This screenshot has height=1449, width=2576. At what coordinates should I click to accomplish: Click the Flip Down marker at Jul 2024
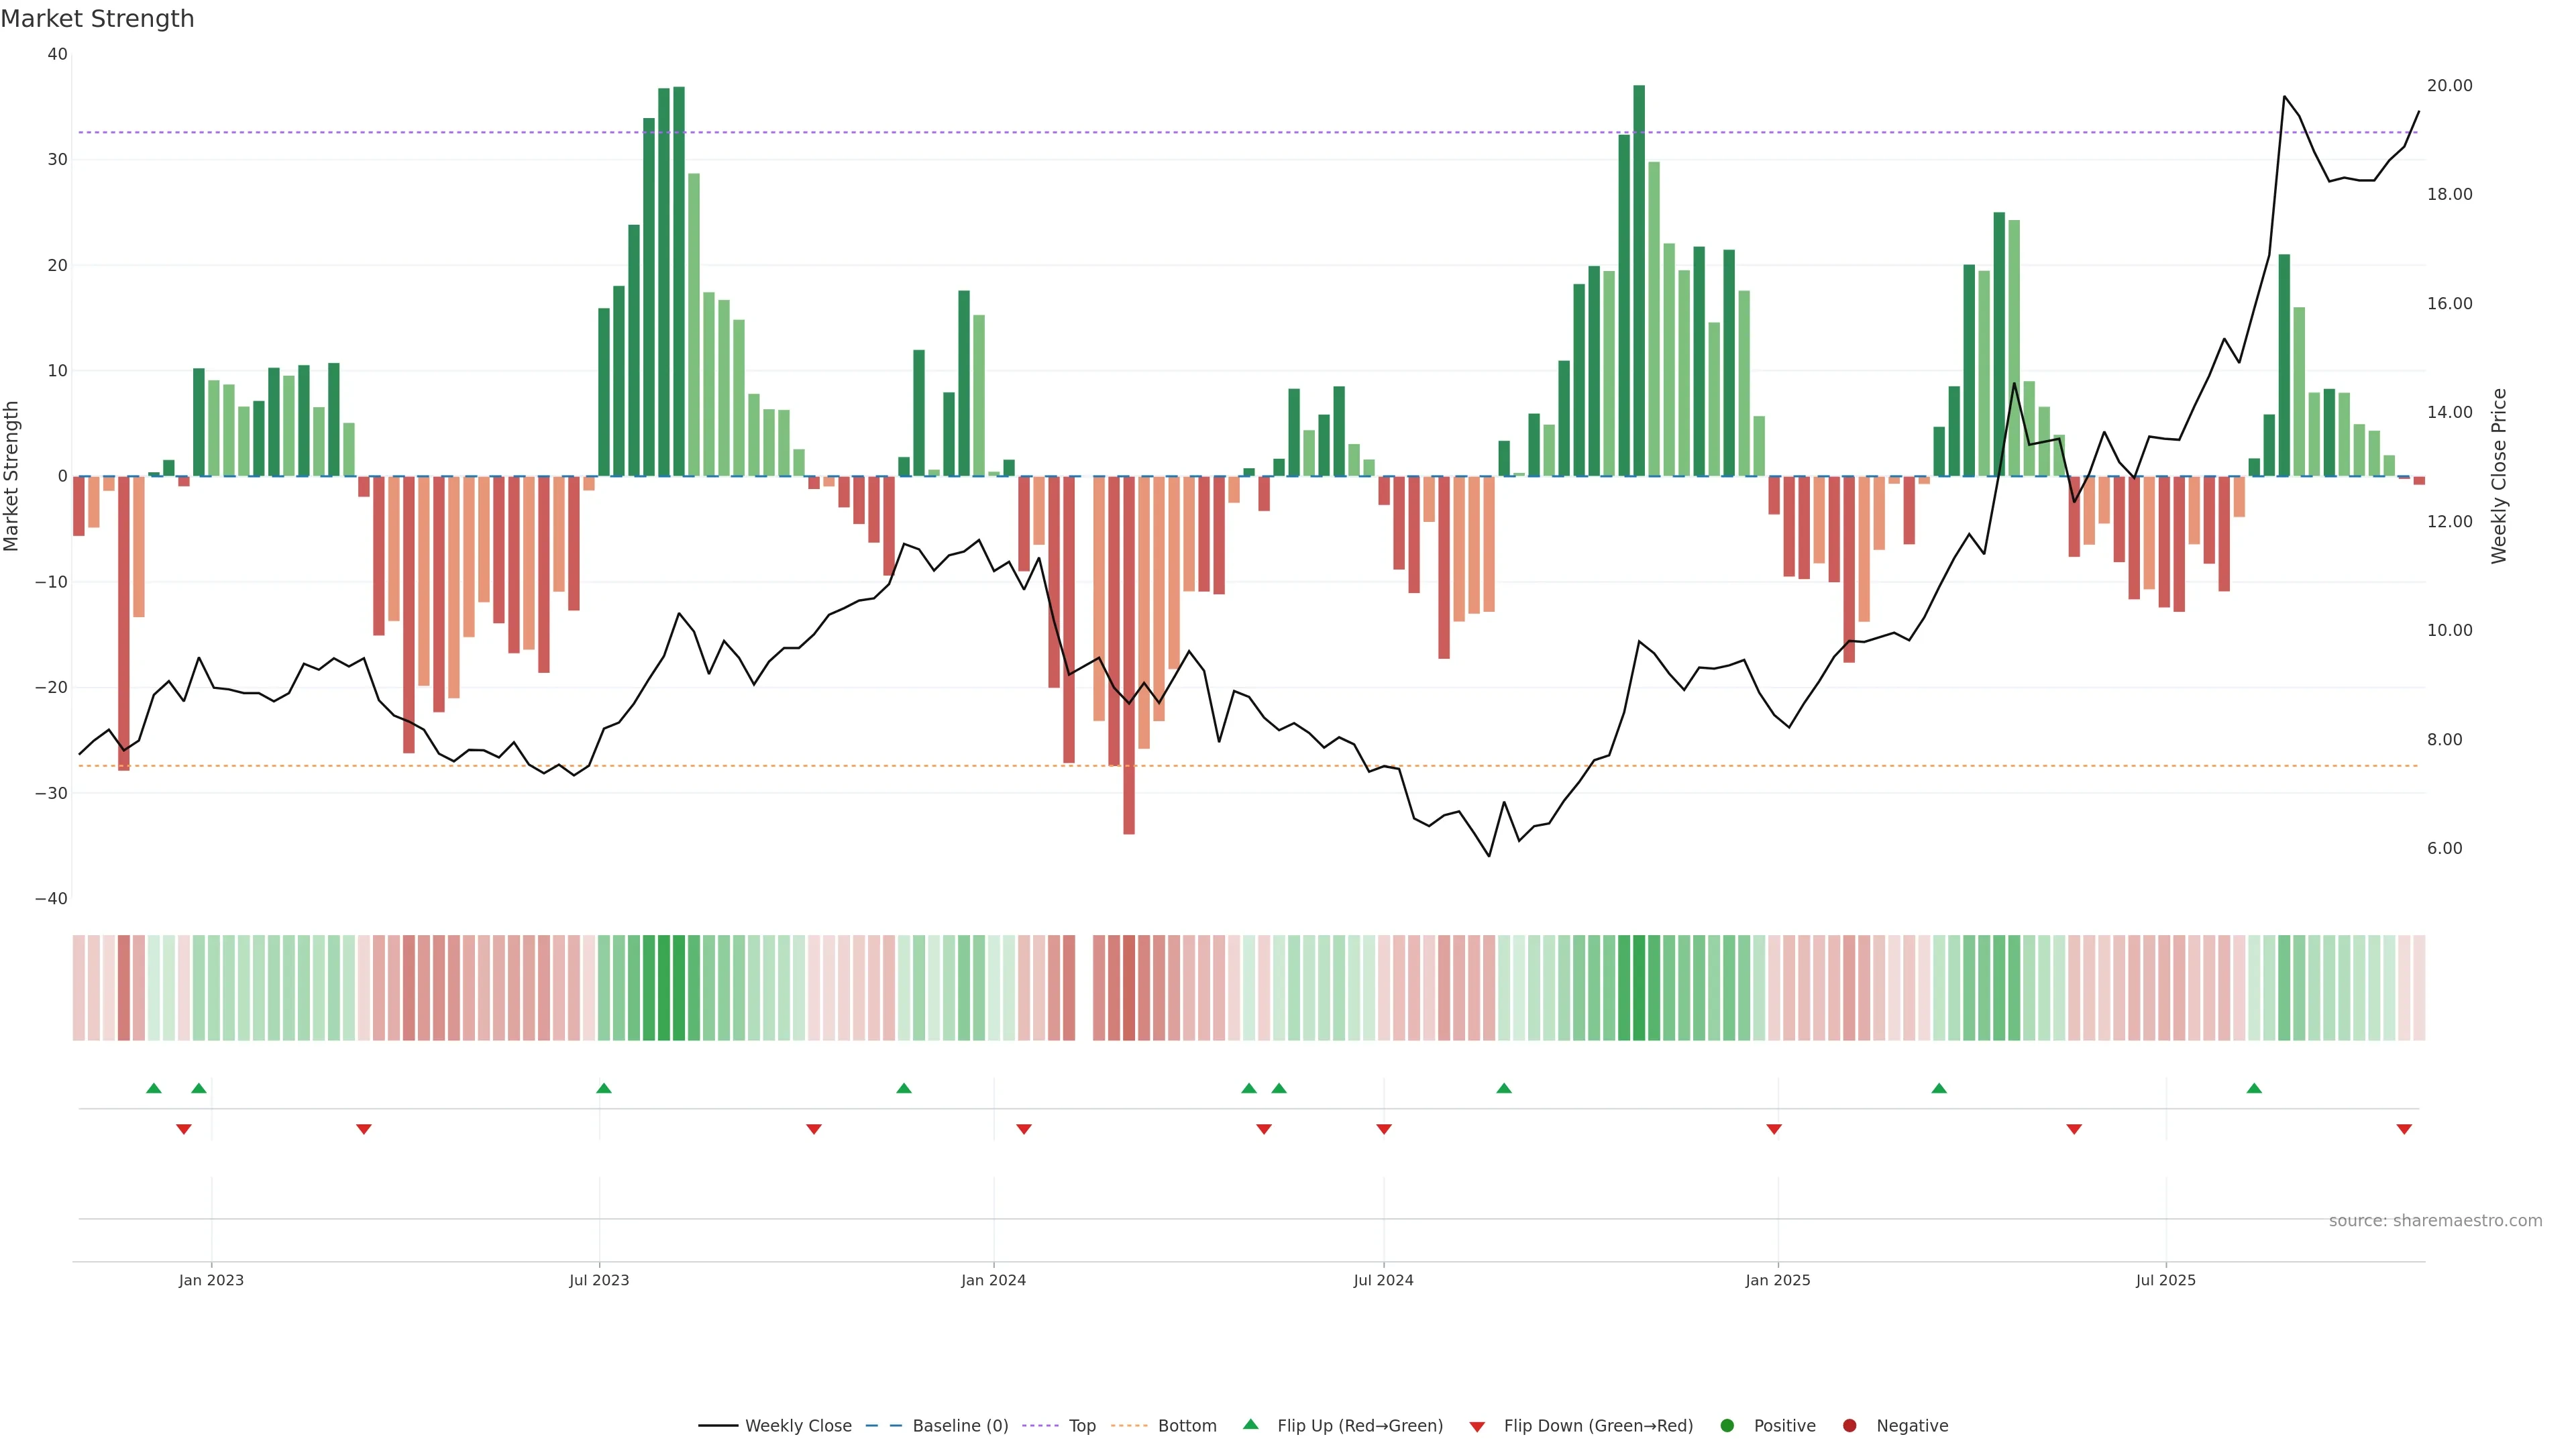(1384, 1129)
